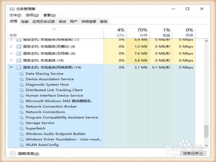Click service host icon of 本地服务(无网络) (6)
216x162 pixels.
(19, 54)
